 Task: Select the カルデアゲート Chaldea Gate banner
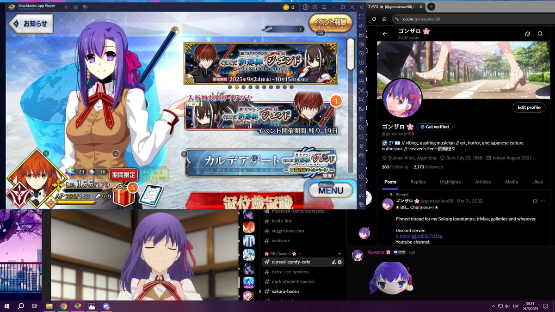pyautogui.click(x=260, y=163)
